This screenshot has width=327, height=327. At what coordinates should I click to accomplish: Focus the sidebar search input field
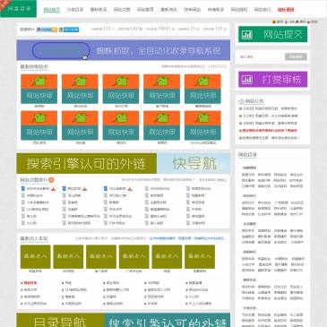[261, 56]
